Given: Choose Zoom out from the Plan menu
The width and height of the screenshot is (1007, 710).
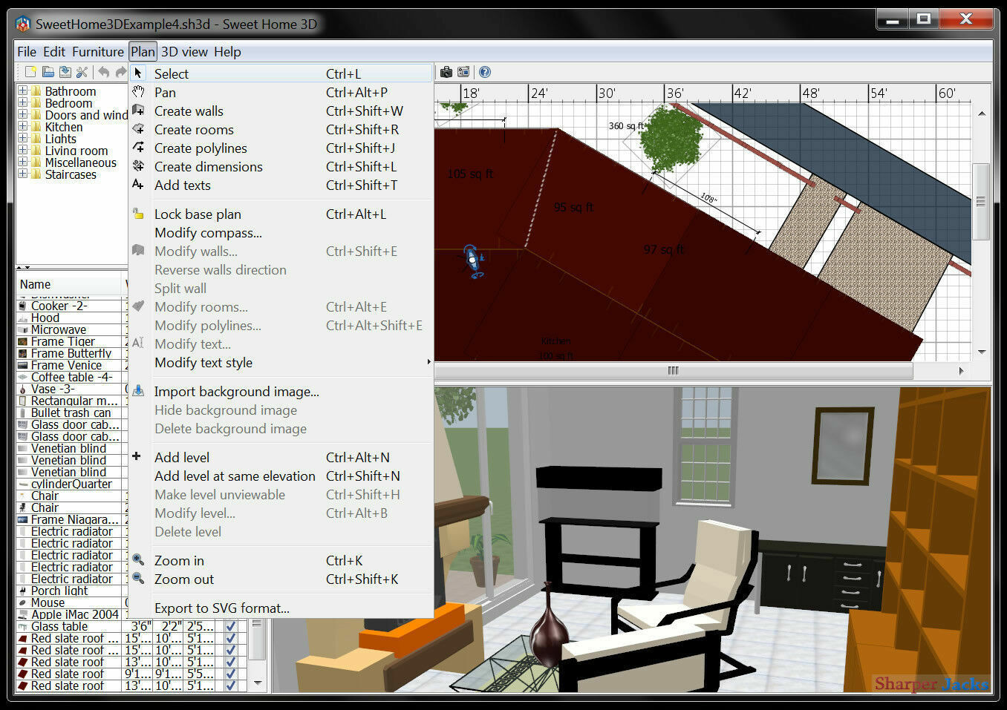Looking at the screenshot, I should tap(281, 579).
